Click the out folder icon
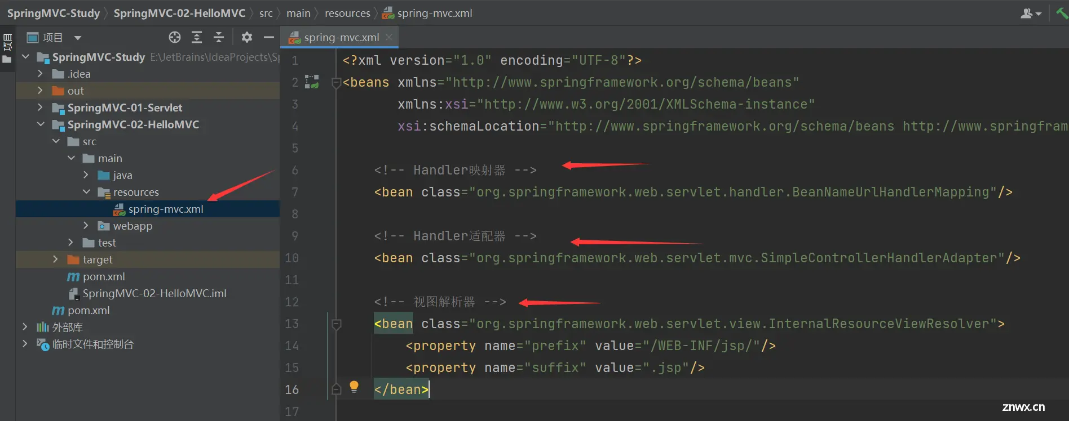 pyautogui.click(x=58, y=91)
